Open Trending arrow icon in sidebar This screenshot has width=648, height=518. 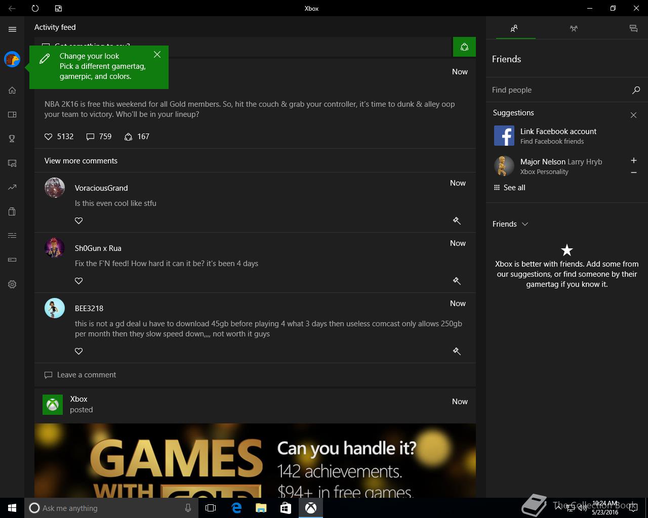[x=12, y=187]
